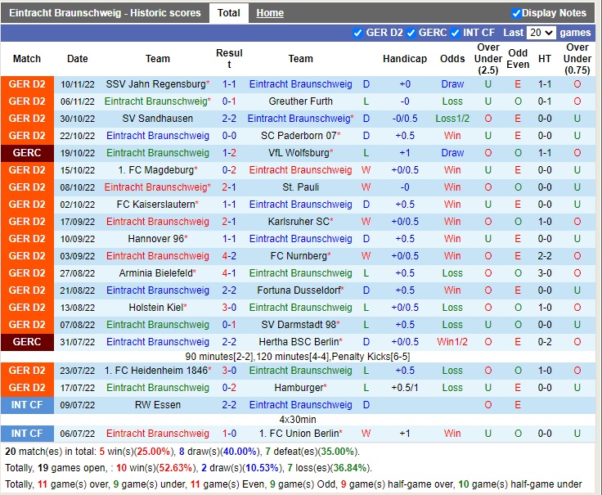602x495 pixels.
Task: Click the 20 match(es) in total summary
Action: point(182,452)
